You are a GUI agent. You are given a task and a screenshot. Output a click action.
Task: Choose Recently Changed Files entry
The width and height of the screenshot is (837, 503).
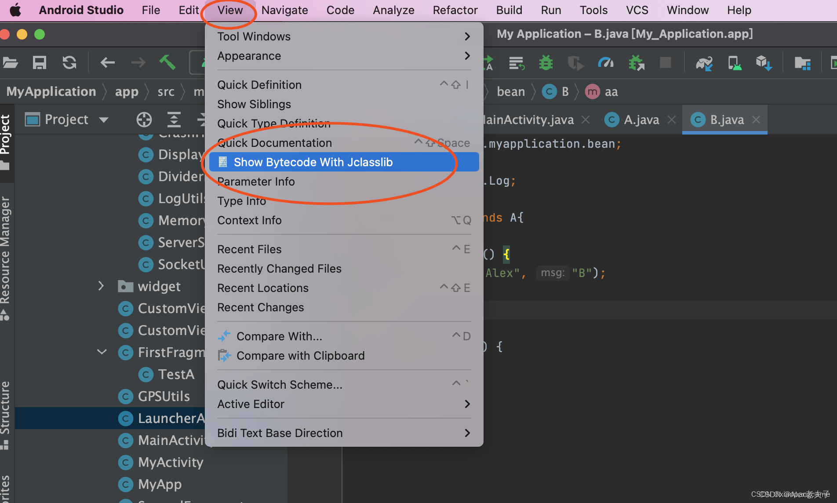[x=344, y=268]
